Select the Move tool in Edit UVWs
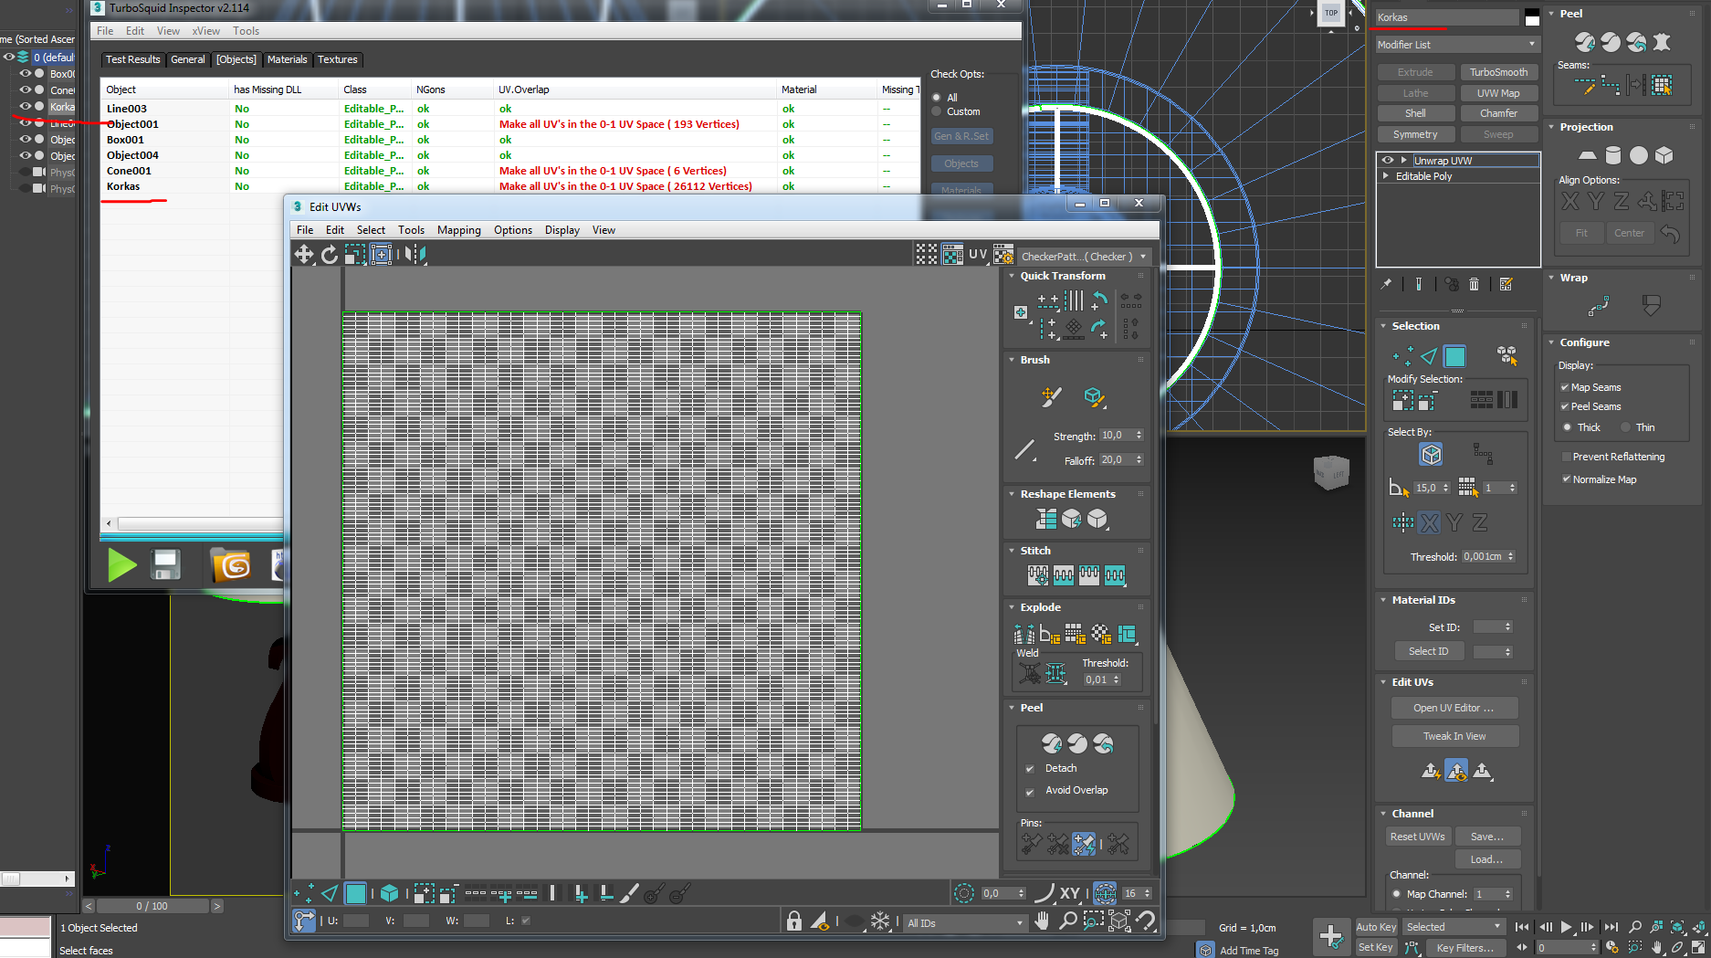The image size is (1711, 958). (304, 255)
